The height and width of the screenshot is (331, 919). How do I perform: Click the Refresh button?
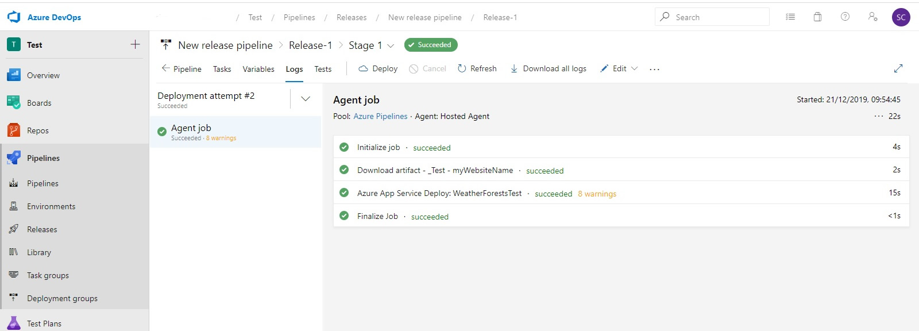coord(477,68)
